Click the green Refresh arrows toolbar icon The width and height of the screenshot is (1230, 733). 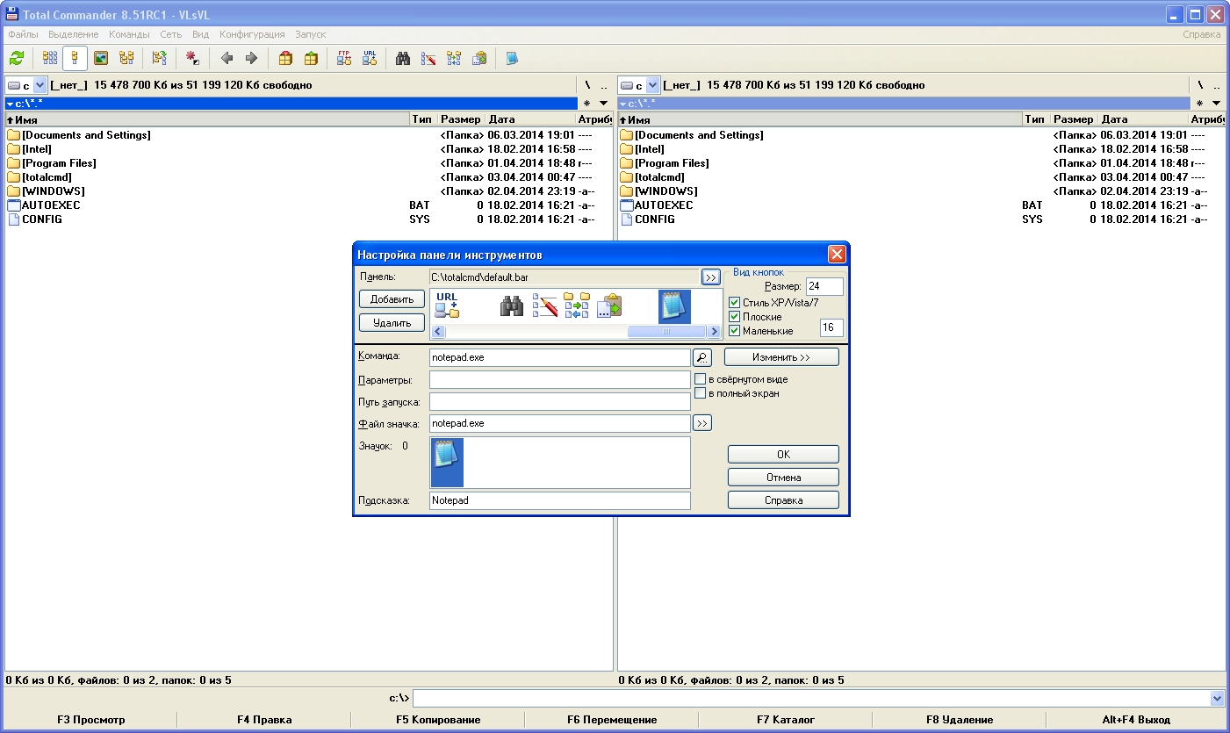click(17, 59)
